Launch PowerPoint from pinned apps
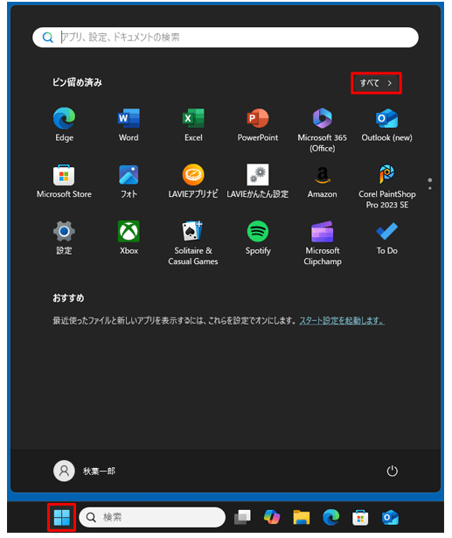Image resolution: width=452 pixels, height=538 pixels. pyautogui.click(x=258, y=124)
